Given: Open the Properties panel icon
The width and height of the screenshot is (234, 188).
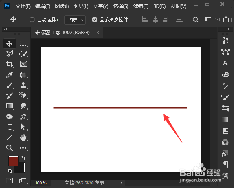Looking at the screenshot, I should 225,131.
